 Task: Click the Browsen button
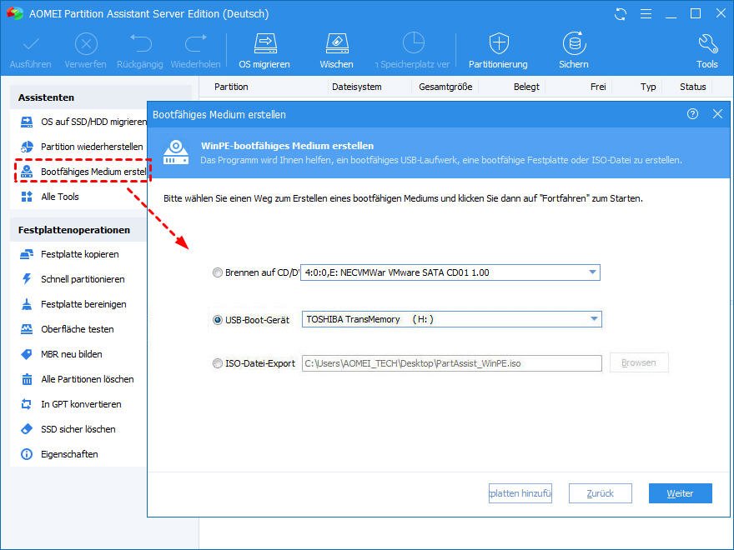pos(639,363)
